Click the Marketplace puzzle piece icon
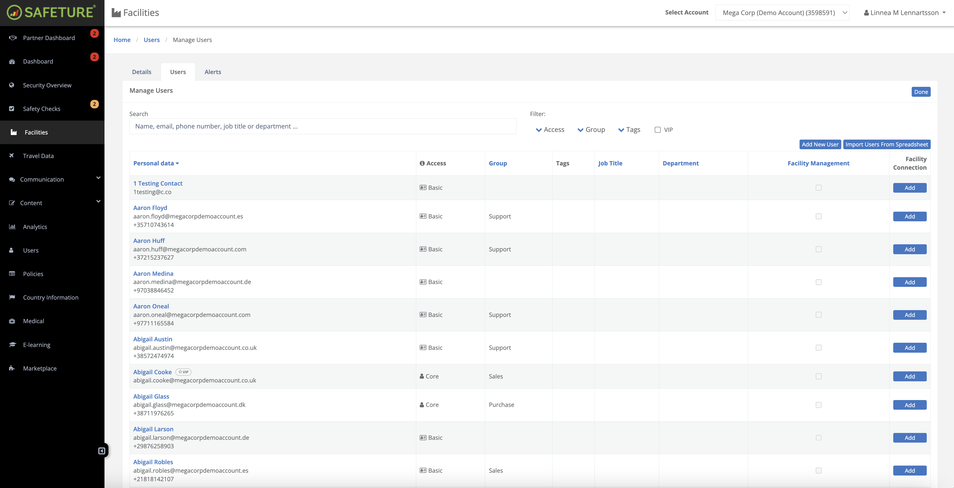 click(x=12, y=368)
